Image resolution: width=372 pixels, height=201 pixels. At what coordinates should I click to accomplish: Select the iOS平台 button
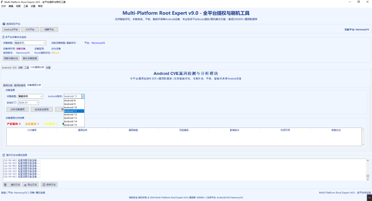[x=30, y=30]
